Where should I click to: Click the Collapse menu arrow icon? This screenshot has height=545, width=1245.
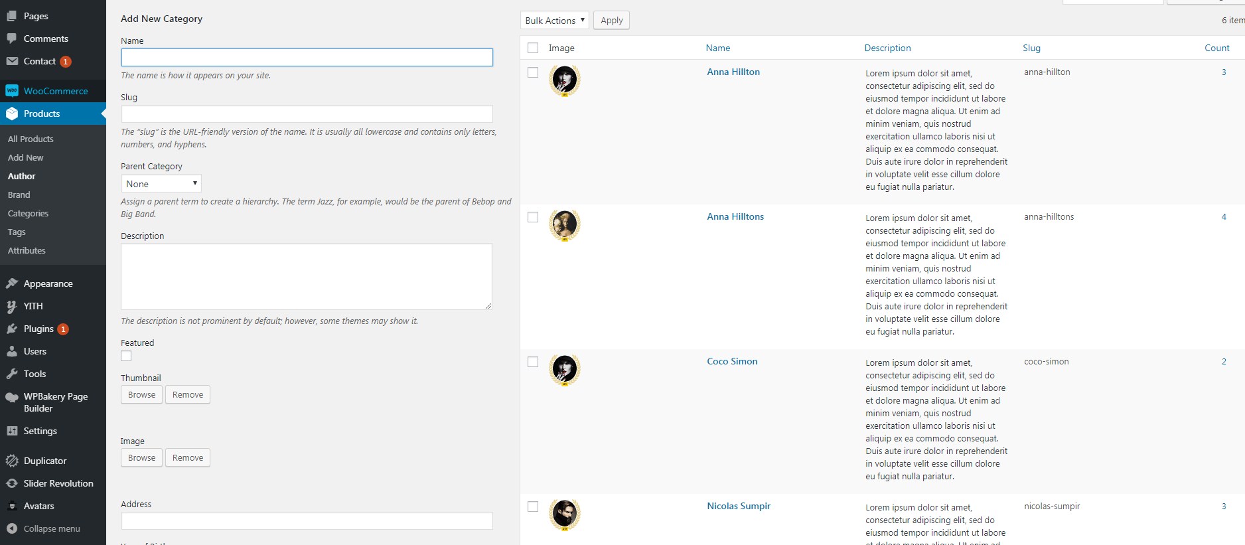[12, 528]
